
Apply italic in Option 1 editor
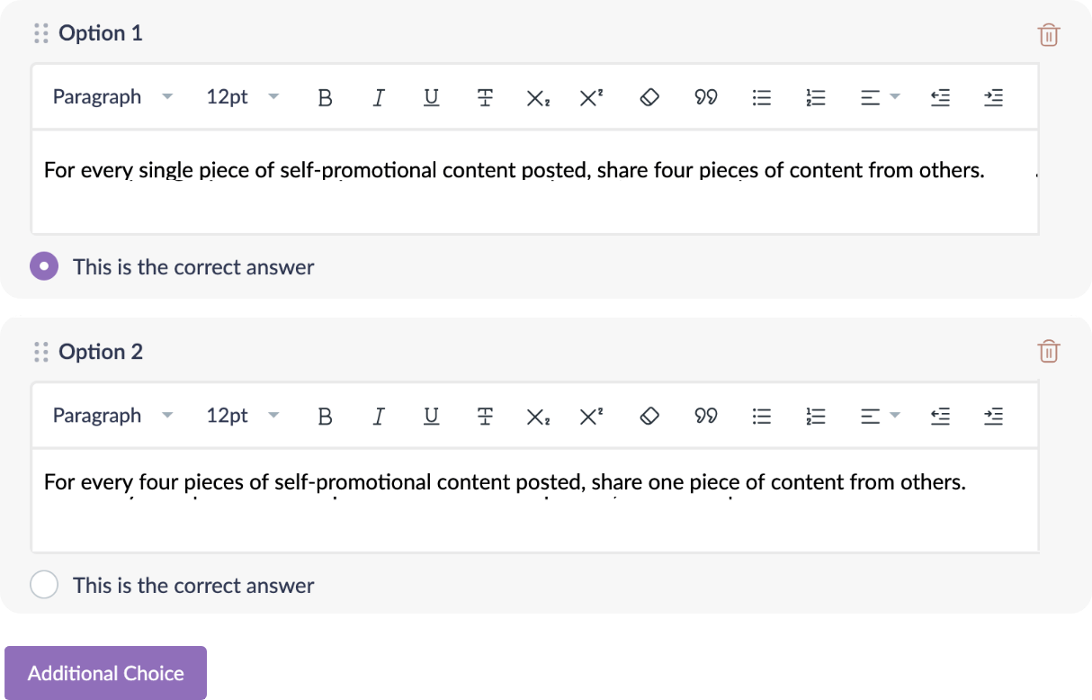379,97
